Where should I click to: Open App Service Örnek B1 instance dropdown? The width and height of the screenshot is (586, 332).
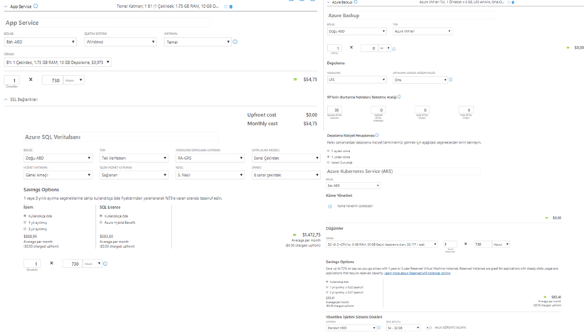[x=58, y=63]
